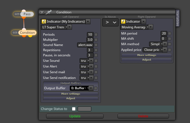Open the MA method Simple dropdown

click(x=165, y=44)
